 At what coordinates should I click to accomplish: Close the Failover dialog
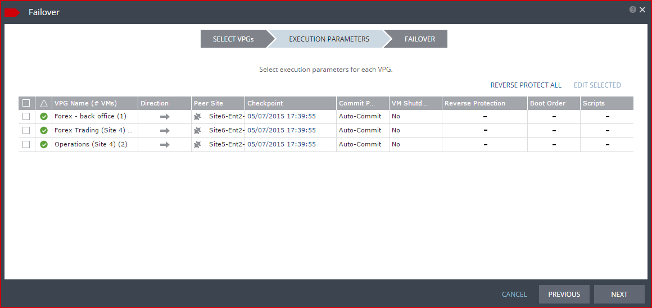pyautogui.click(x=642, y=10)
